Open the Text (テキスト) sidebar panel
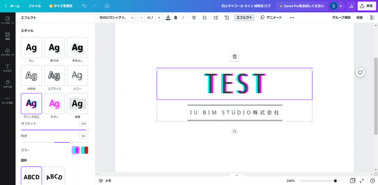The image size is (378, 185). (x=8, y=68)
